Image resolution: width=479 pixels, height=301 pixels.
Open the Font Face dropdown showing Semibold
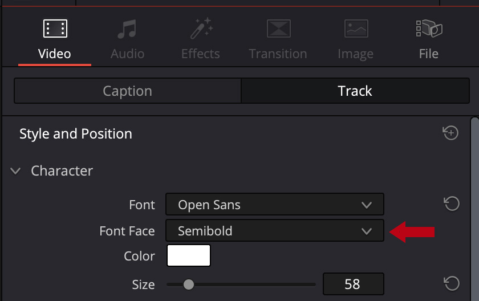274,231
